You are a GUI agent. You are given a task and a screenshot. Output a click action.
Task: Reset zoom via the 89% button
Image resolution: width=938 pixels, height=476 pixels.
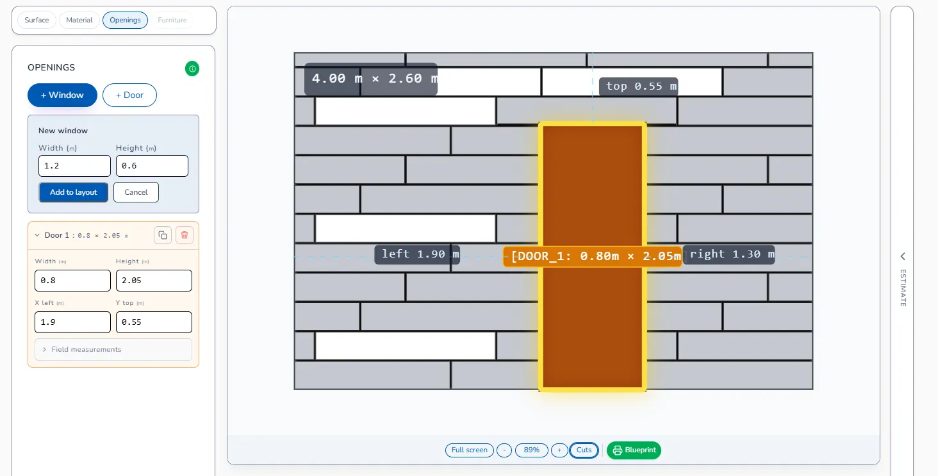pyautogui.click(x=532, y=450)
